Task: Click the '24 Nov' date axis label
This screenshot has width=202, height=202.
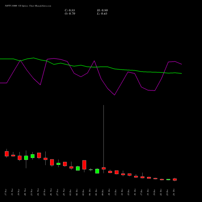Action: (38, 192)
